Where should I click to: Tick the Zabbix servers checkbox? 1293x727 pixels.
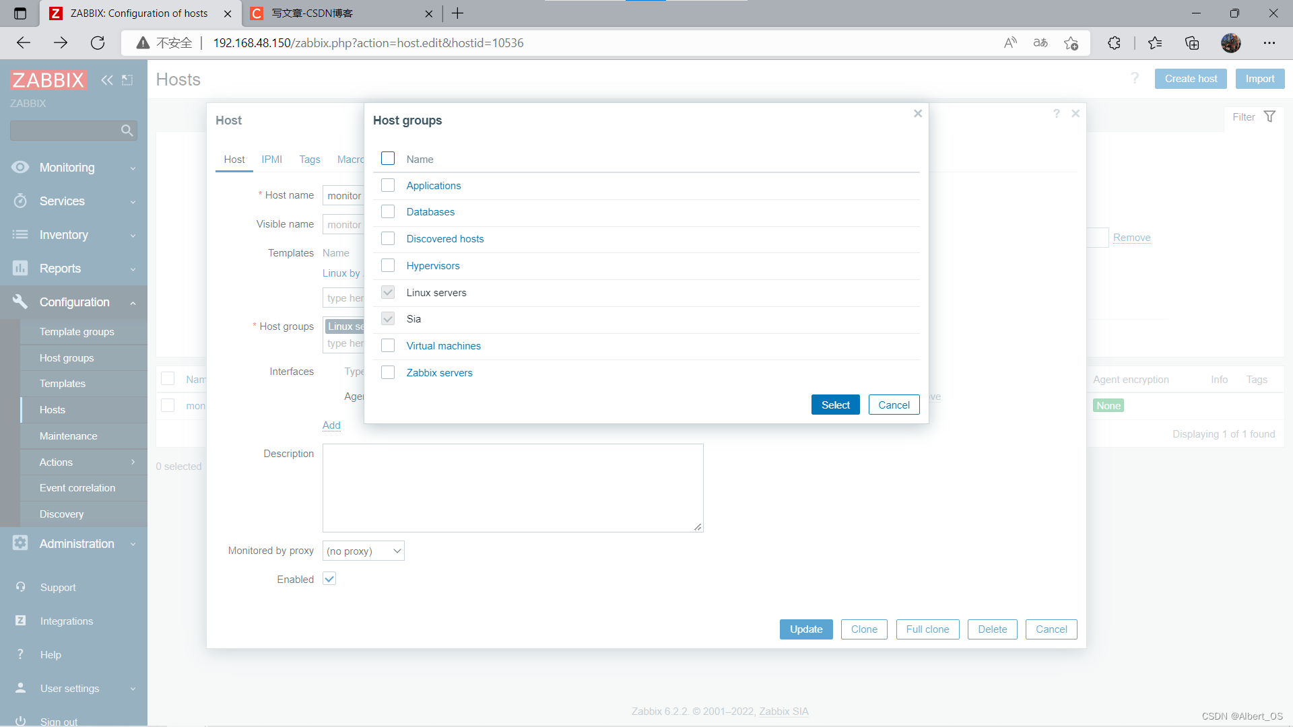point(388,372)
